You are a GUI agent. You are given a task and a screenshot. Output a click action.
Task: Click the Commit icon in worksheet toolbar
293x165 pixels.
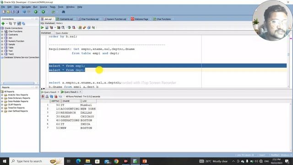click(69, 27)
